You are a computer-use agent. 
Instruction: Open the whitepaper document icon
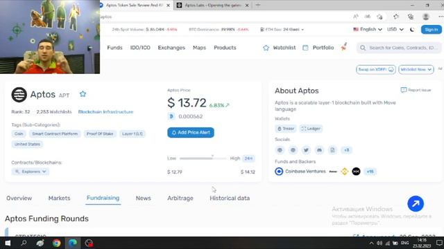pos(332,150)
